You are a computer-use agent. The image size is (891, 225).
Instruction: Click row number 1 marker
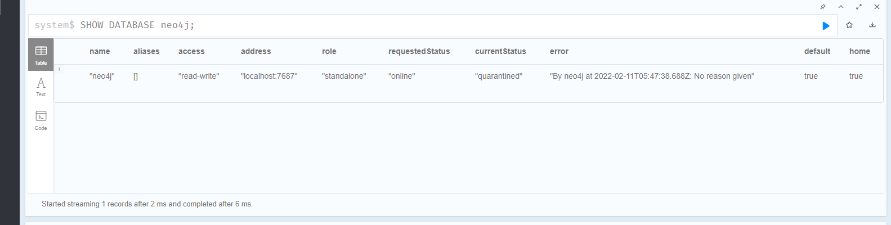[x=59, y=69]
